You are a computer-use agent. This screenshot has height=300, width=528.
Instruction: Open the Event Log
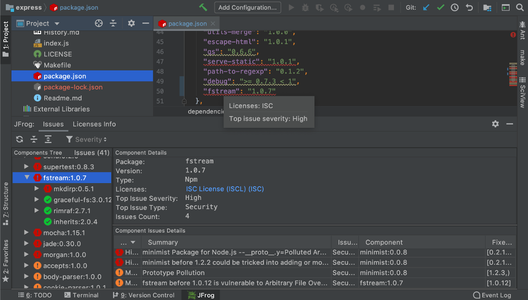[x=492, y=295]
